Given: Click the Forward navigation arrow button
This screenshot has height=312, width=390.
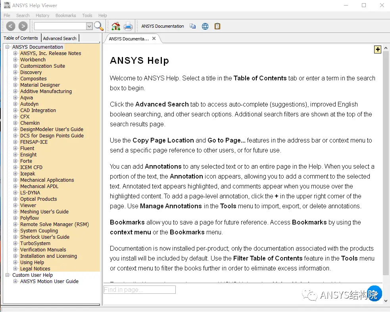Looking at the screenshot, I should click(23, 26).
